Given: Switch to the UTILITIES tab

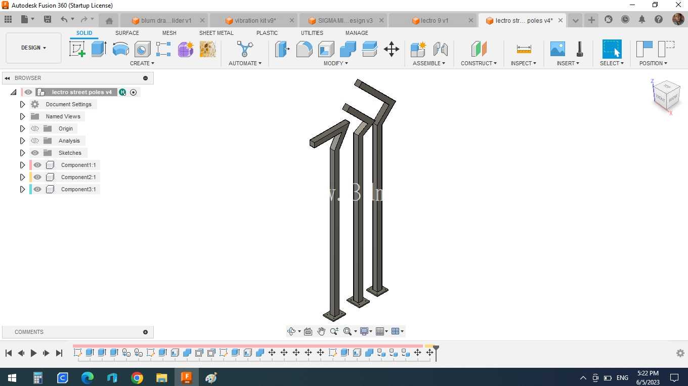Looking at the screenshot, I should tap(312, 33).
